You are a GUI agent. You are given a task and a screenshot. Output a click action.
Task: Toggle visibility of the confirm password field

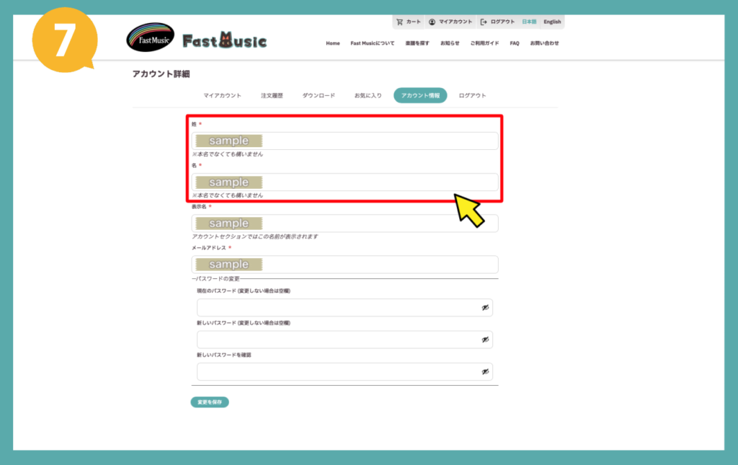pyautogui.click(x=485, y=372)
